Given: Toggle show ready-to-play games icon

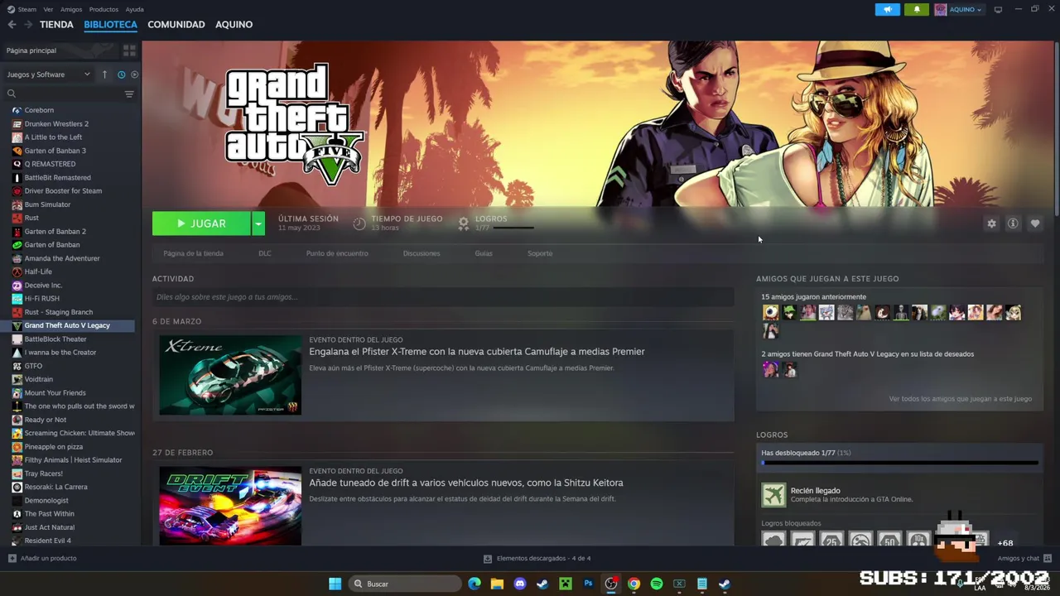Looking at the screenshot, I should coord(134,74).
